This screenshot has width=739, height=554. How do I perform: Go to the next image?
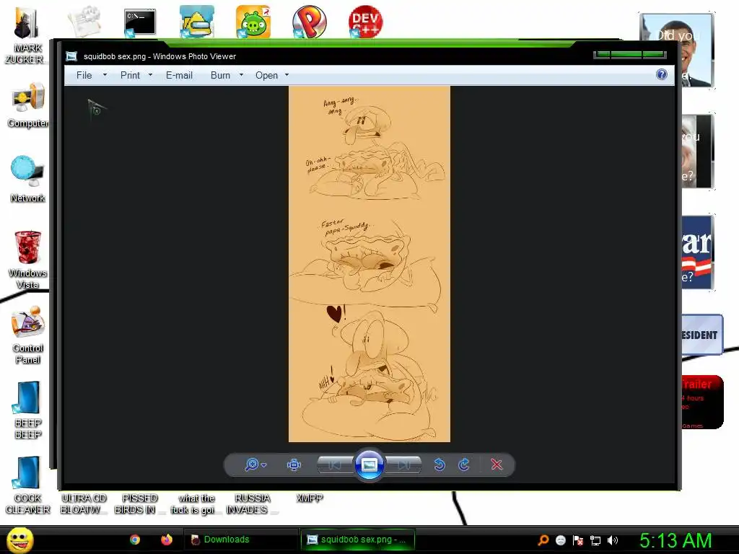point(403,465)
